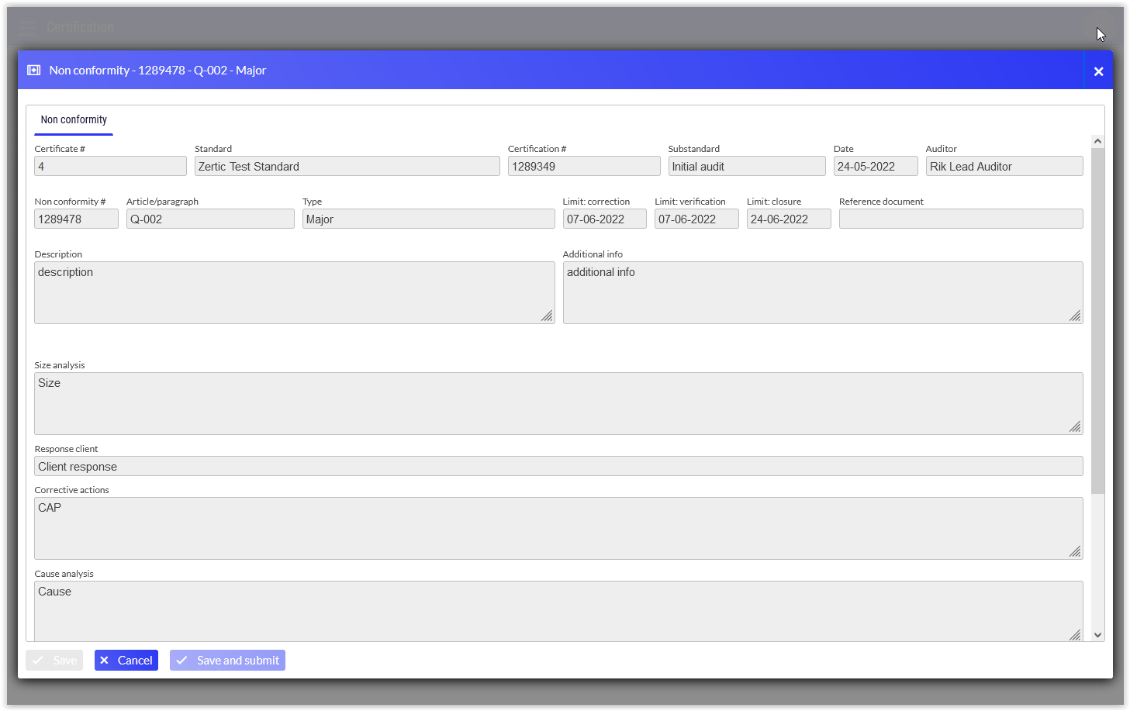The height and width of the screenshot is (711, 1130).
Task: Click the Description resize handle
Action: [547, 316]
